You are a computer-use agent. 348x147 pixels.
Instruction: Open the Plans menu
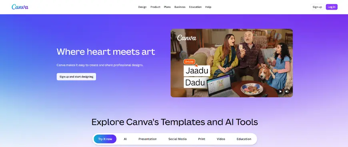tap(167, 7)
